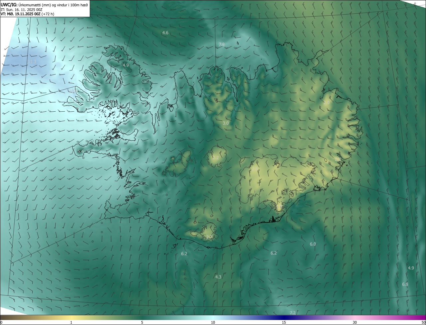Click the 4.9 label just above the 6.8 label
Screen dimensions: 426x325
click(411, 268)
